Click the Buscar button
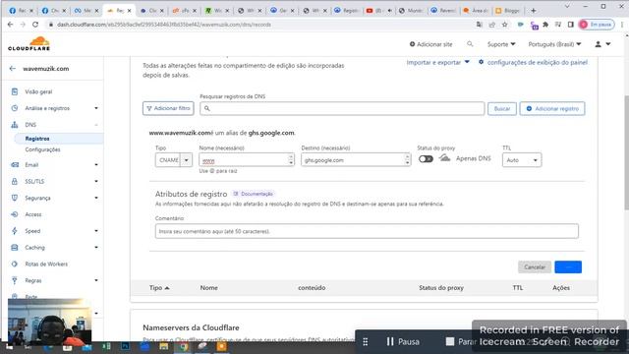The height and width of the screenshot is (354, 629). click(502, 109)
